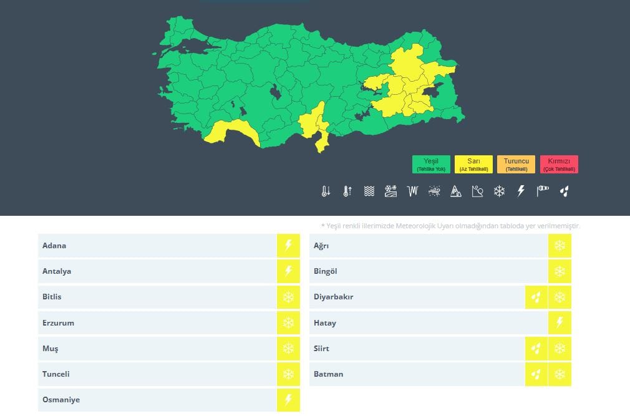
Task: Click the lightning icon next to Adana
Action: [288, 246]
